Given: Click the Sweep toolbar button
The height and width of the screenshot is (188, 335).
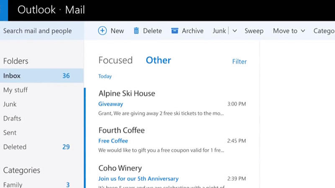Looking at the screenshot, I should 254,31.
